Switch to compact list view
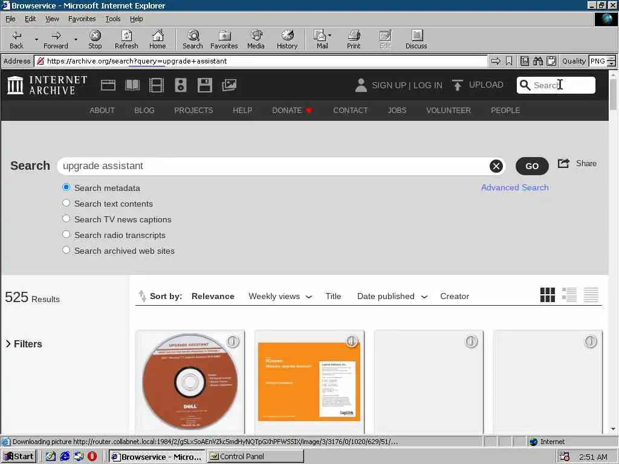Screen dimensions: 619x464 point(591,295)
